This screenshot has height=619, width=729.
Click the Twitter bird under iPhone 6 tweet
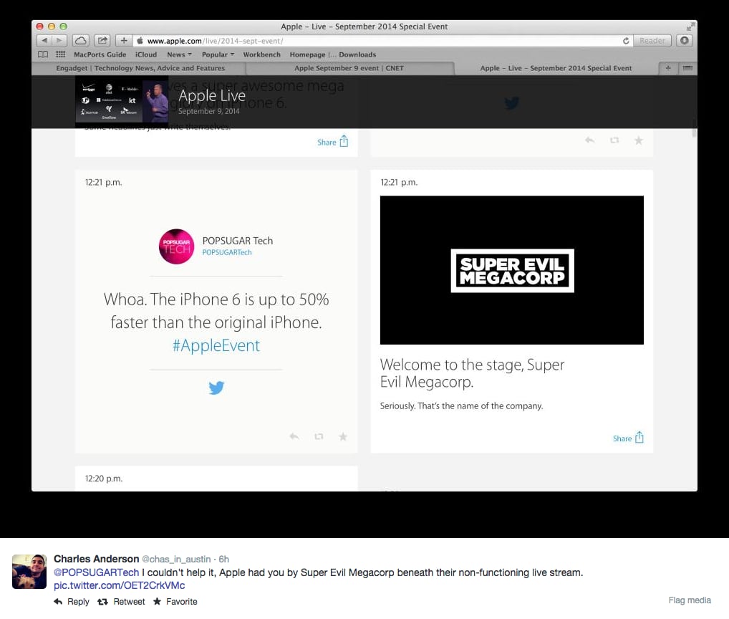point(216,388)
